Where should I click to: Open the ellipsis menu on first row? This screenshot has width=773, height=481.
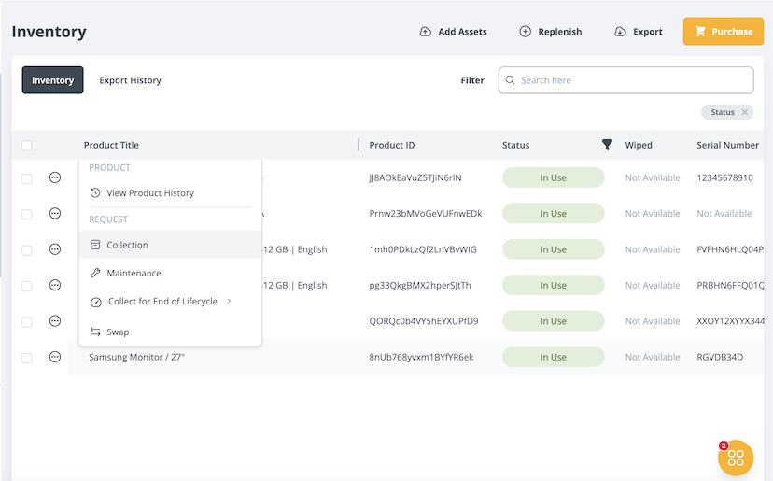pos(55,177)
